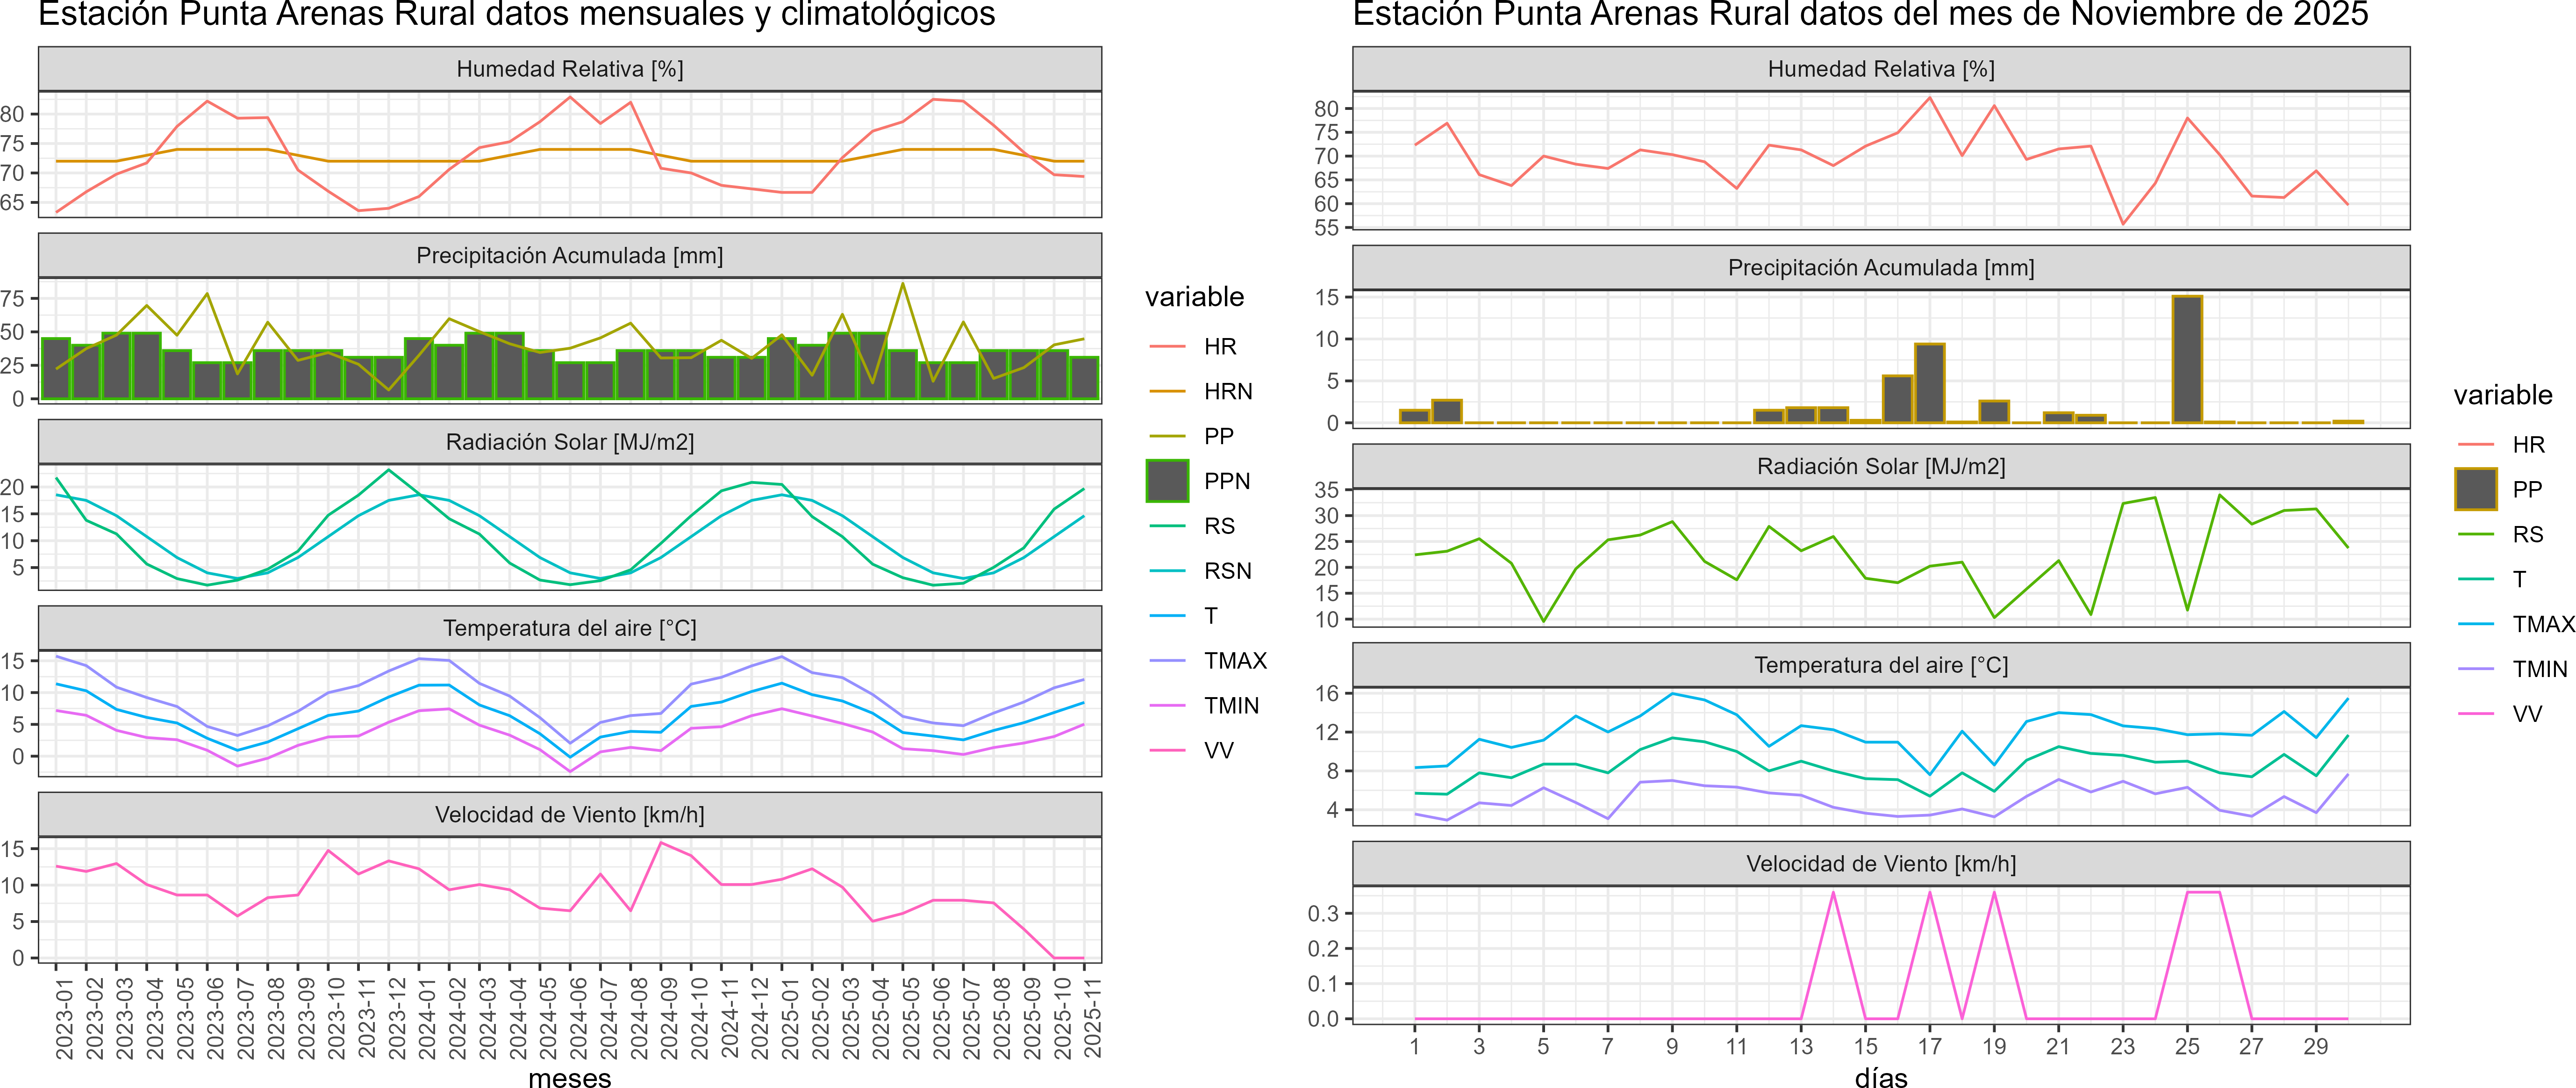
Task: Click the PP bar swatch in right legend
Action: coord(2476,489)
